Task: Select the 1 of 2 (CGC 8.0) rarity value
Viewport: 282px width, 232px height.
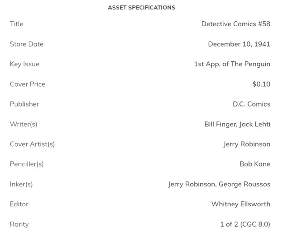Action: pyautogui.click(x=245, y=224)
